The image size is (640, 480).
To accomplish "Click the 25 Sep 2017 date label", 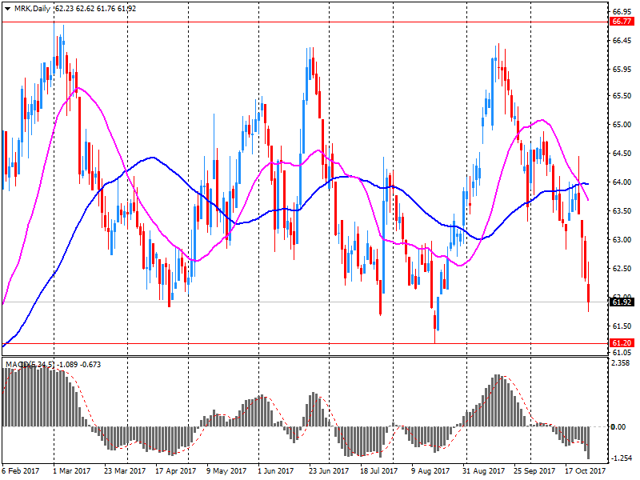I will 534,471.
